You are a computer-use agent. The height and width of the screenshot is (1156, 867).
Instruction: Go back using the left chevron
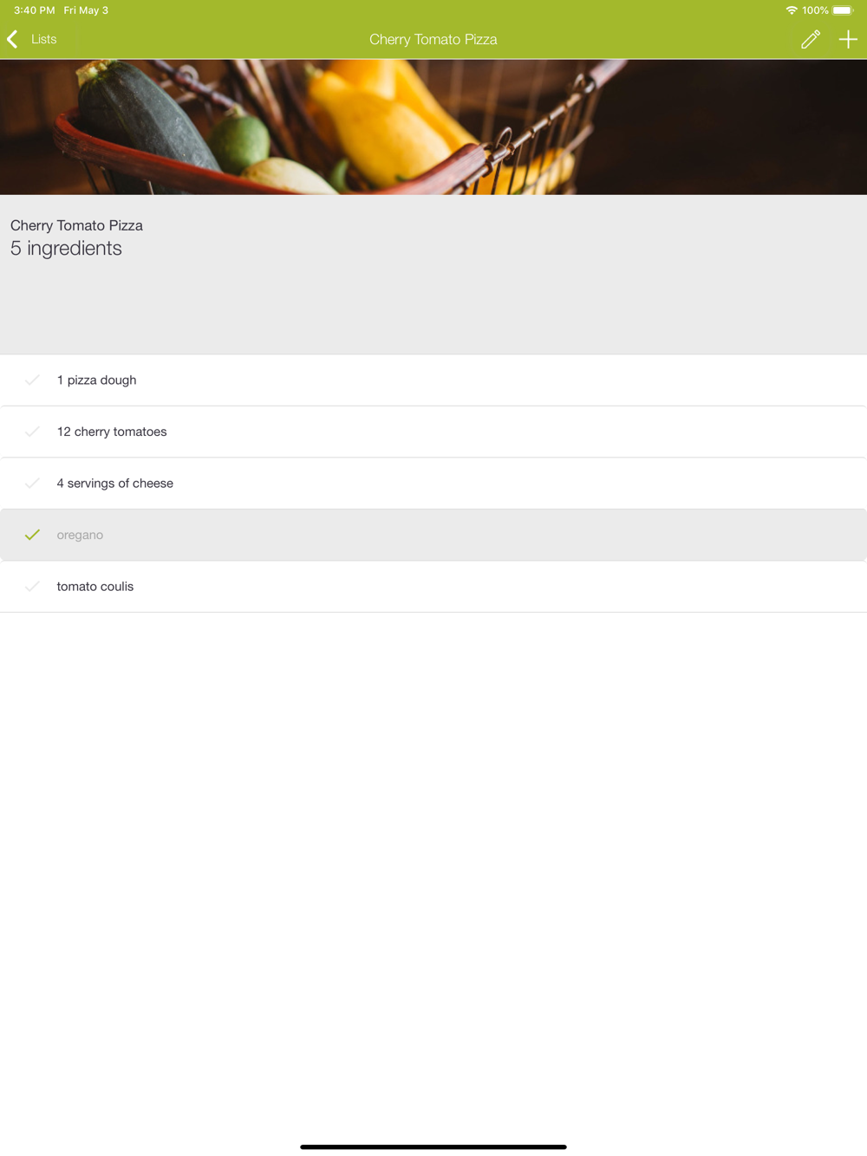point(12,39)
